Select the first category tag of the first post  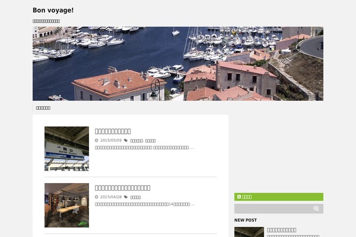tap(136, 141)
